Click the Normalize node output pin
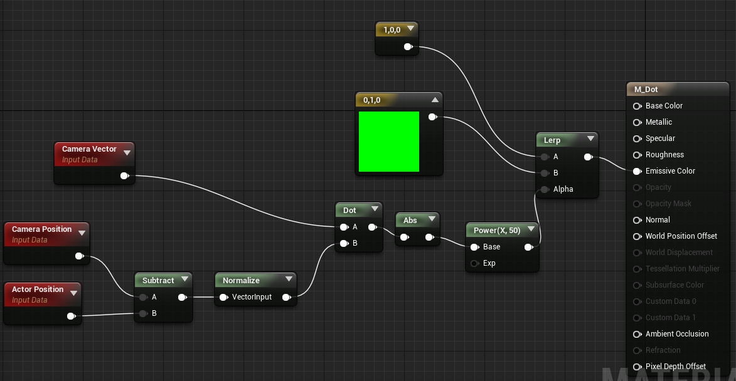 pyautogui.click(x=287, y=297)
